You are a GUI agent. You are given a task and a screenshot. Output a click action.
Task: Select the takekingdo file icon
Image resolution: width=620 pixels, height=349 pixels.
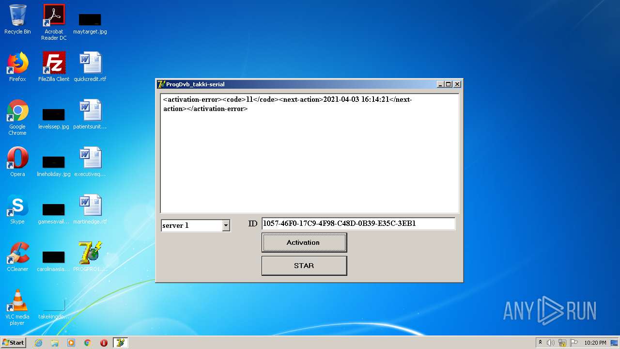pyautogui.click(x=54, y=309)
